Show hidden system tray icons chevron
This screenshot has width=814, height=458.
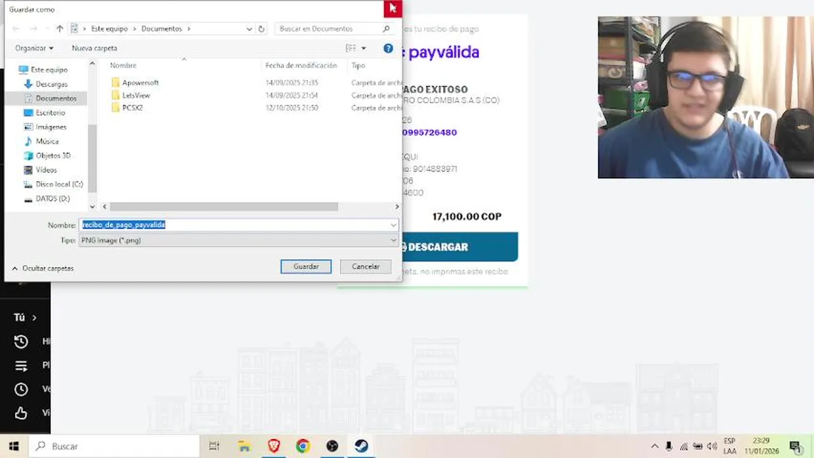tap(654, 447)
